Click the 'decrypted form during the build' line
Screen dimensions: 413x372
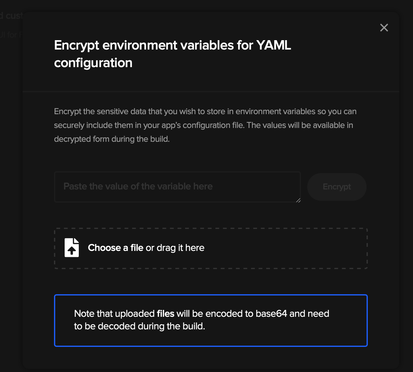coord(112,139)
